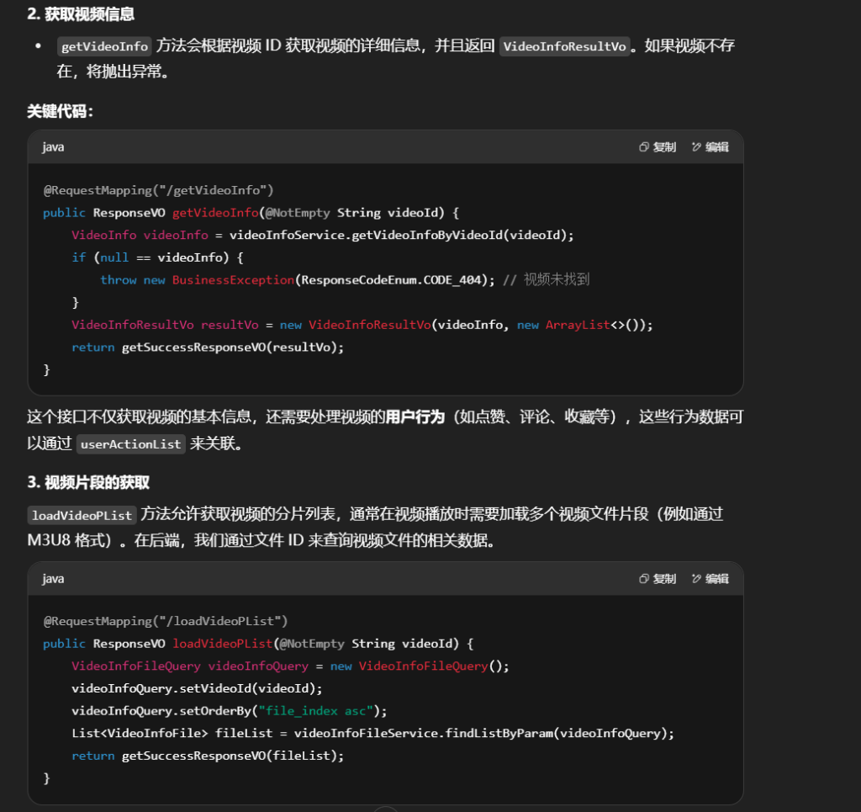
Task: Click the 'java' label on the first code block
Action: coord(53,147)
